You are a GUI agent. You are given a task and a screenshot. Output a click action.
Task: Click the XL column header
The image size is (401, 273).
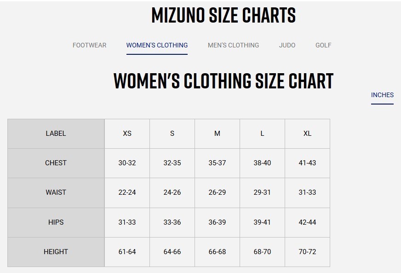pos(307,134)
